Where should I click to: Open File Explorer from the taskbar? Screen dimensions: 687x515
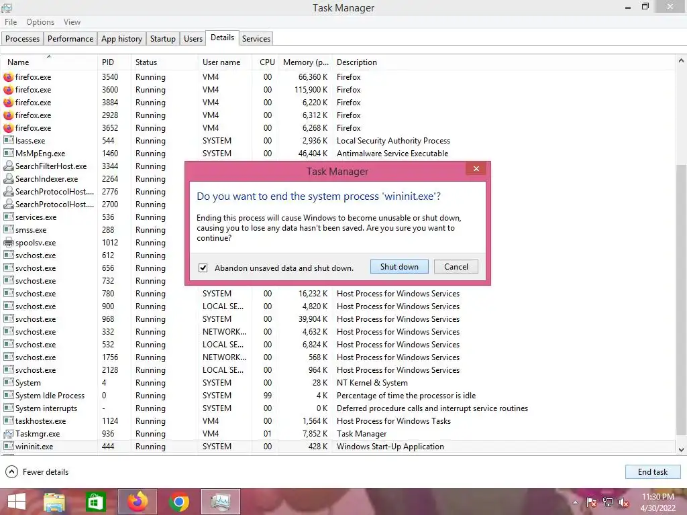(54, 502)
